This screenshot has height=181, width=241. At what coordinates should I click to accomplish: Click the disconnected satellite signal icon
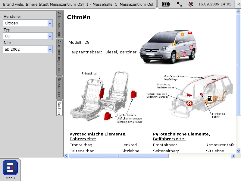pyautogui.click(x=191, y=4)
